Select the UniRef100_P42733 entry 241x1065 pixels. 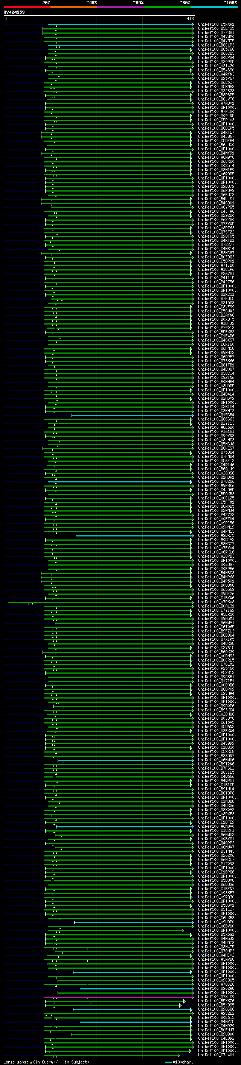coord(216,515)
